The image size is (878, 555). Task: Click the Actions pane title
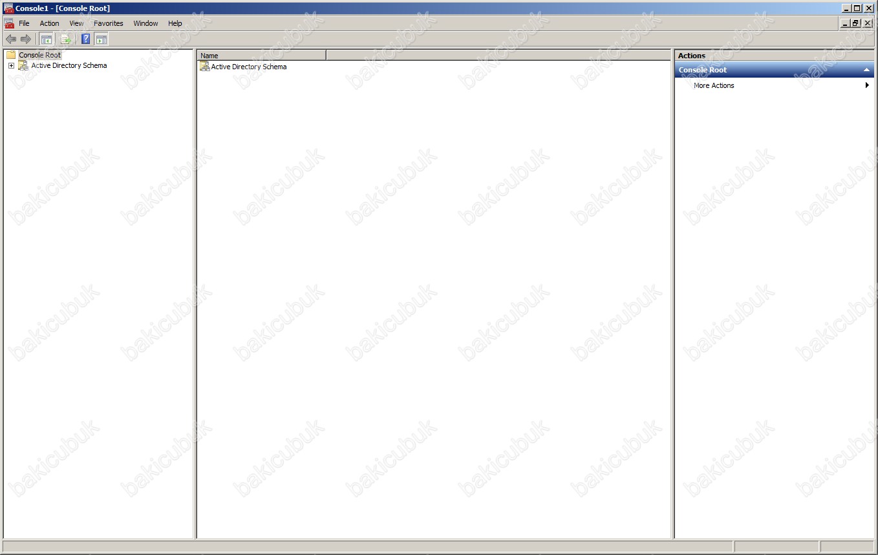pos(692,56)
